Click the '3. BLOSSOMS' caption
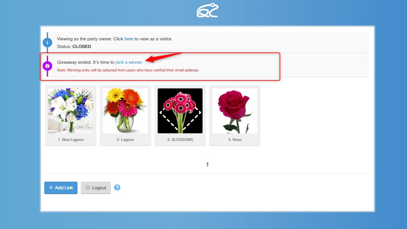The image size is (407, 229). click(180, 140)
